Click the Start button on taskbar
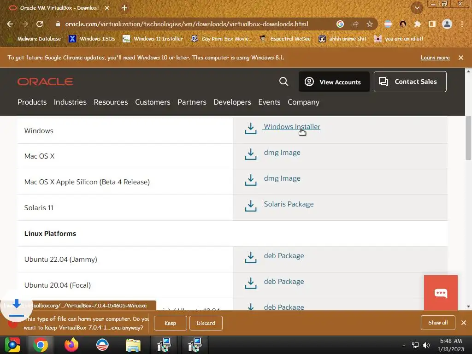 [12, 345]
